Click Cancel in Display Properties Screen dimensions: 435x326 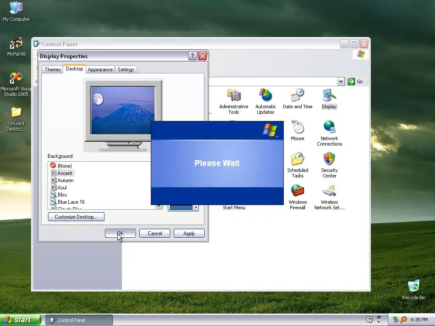155,233
